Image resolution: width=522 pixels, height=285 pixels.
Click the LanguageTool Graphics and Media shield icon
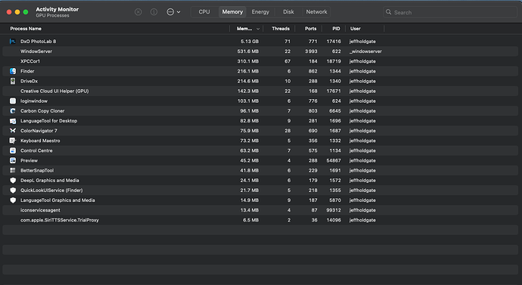[13, 200]
